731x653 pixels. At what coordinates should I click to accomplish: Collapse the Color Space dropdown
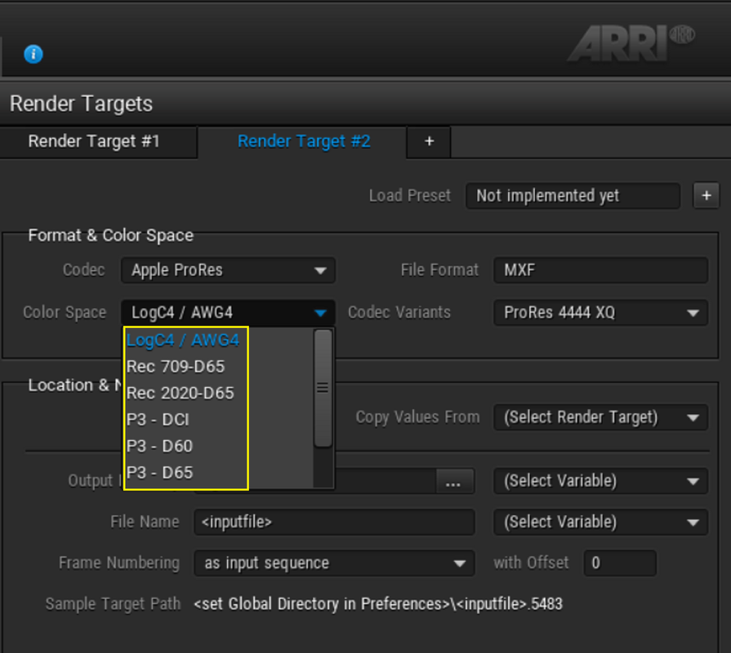[x=228, y=313]
